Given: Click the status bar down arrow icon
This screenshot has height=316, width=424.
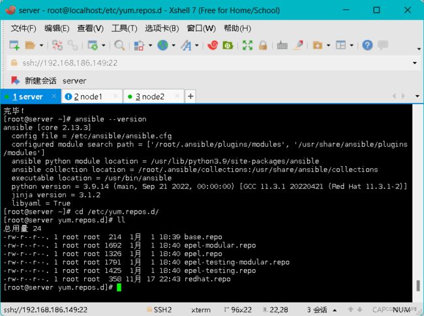Looking at the screenshot, I should click(359, 309).
